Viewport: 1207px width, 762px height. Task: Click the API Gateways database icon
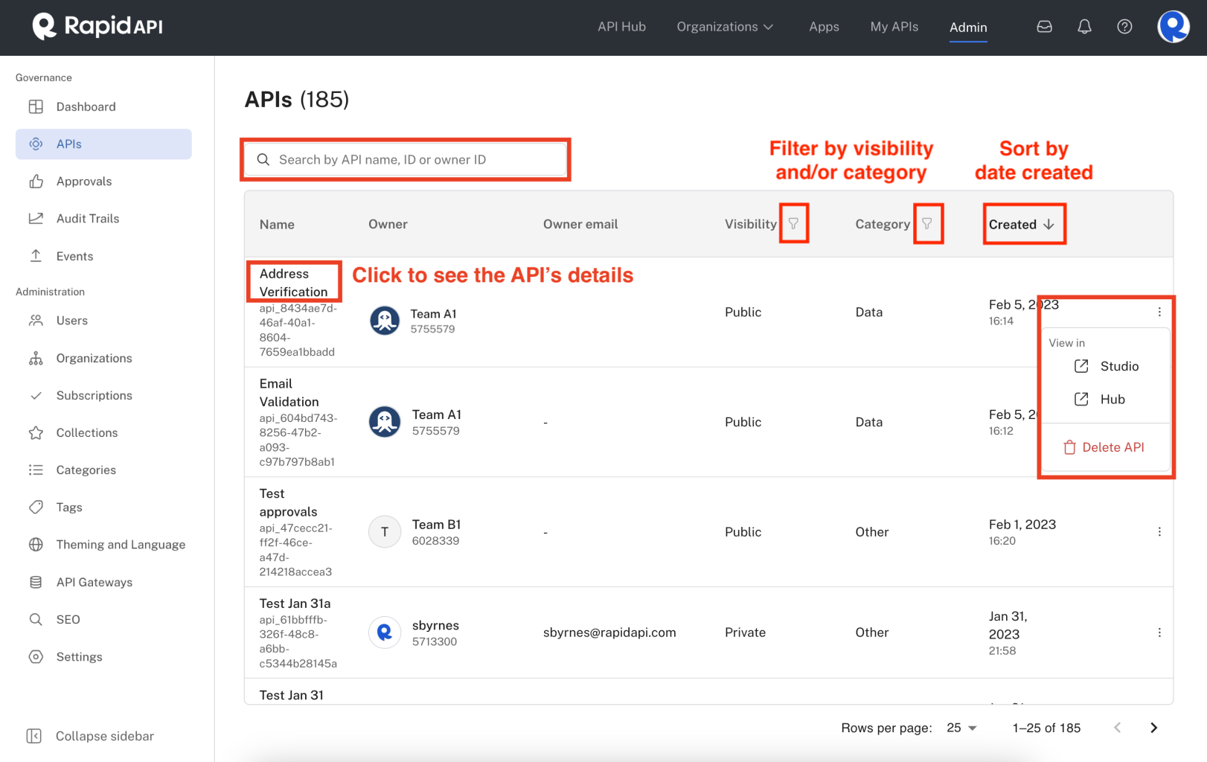coord(36,582)
